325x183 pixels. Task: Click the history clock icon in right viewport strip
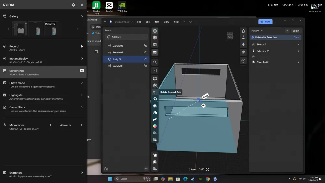tap(243, 61)
